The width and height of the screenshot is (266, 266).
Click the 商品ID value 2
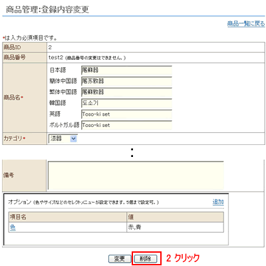click(x=50, y=47)
